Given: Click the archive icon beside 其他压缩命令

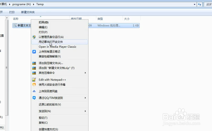Looking at the screenshot, I should point(34,73).
